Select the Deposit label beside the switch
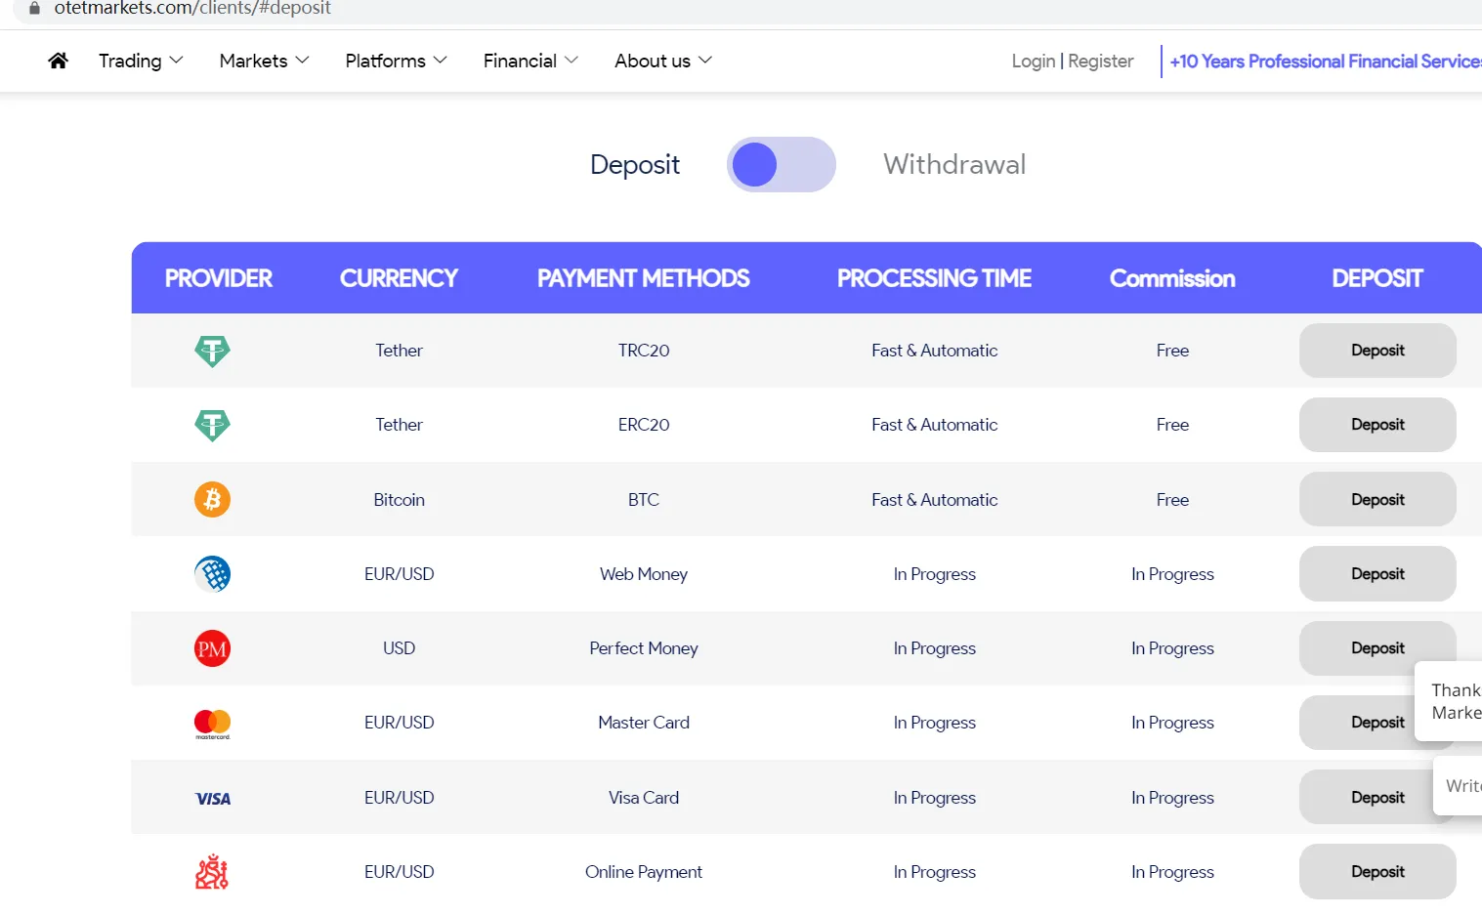The width and height of the screenshot is (1482, 914). point(635,164)
